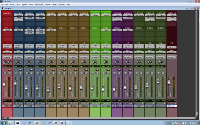Screen dimensions: 200x125
Task: Open the group selector on bass track
Action: pos(62,57)
